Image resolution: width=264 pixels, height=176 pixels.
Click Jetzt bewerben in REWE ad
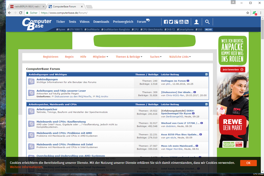click(233, 69)
